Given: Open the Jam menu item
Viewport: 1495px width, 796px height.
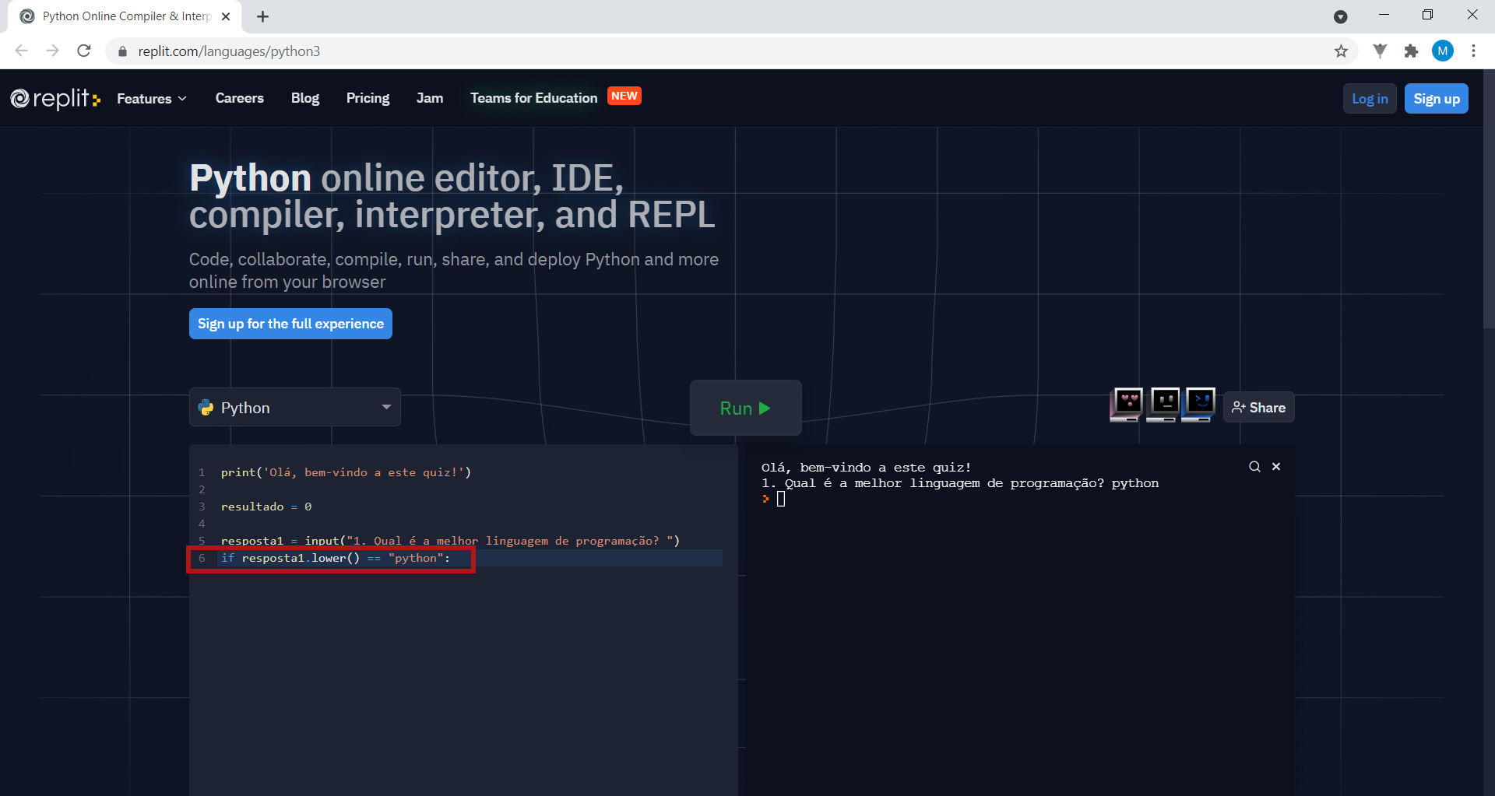Looking at the screenshot, I should (x=430, y=98).
